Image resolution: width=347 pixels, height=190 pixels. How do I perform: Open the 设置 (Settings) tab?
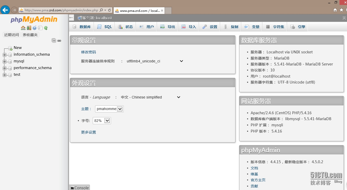click(209, 27)
